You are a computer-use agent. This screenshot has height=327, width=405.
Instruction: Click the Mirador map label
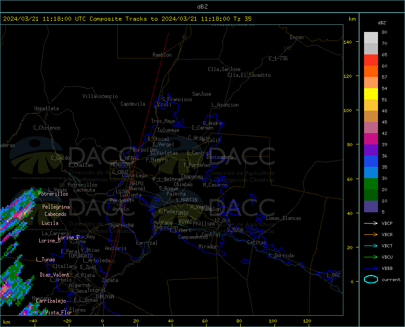[207, 246]
